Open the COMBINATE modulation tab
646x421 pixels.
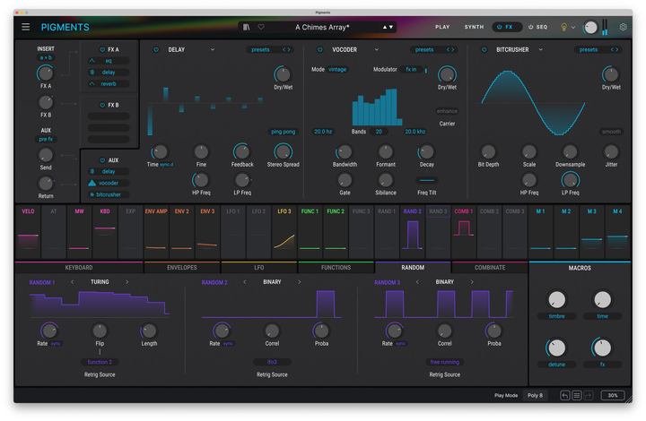coord(490,267)
